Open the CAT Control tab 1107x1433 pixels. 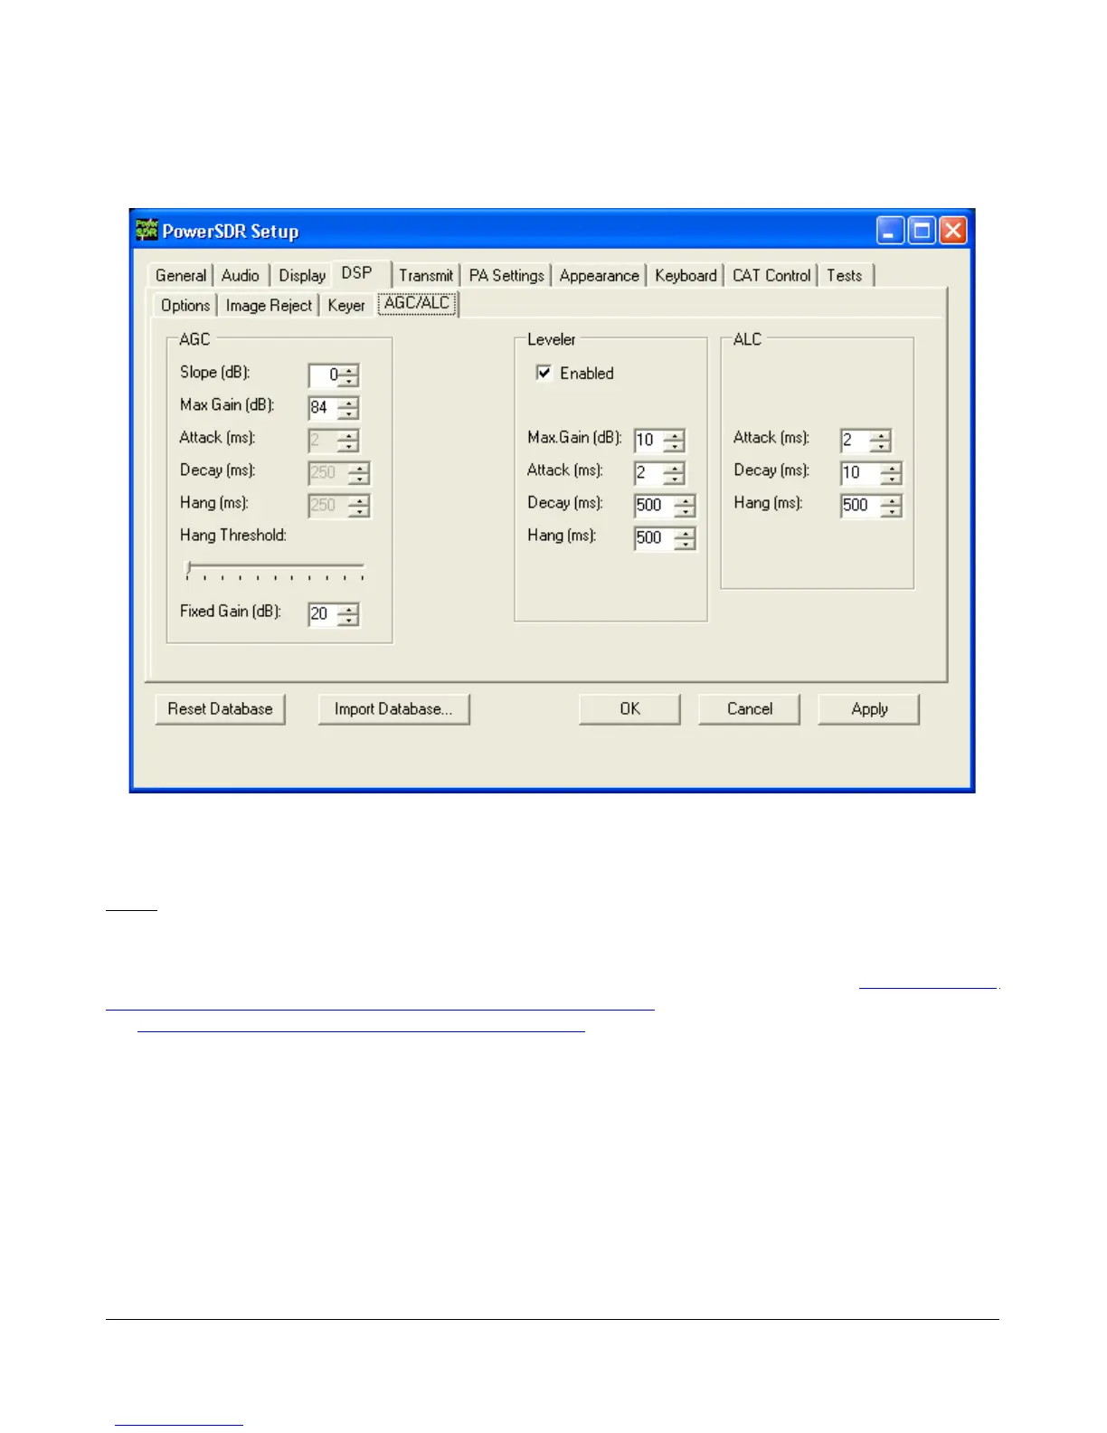[771, 276]
